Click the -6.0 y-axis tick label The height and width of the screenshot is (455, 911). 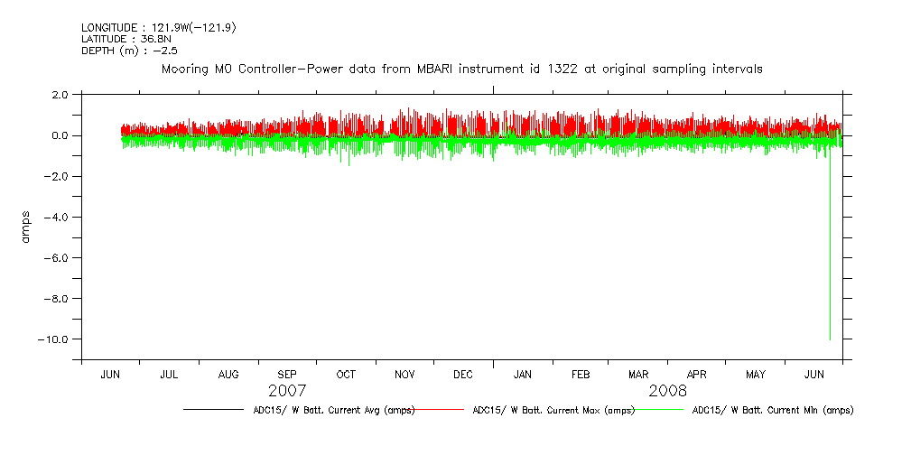pyautogui.click(x=59, y=258)
